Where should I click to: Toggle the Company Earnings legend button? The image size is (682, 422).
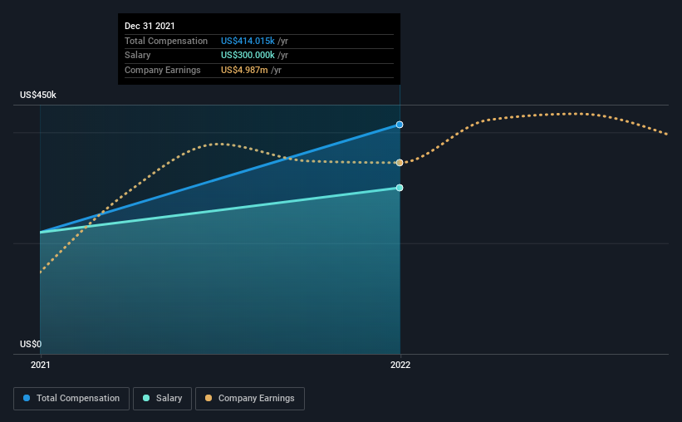250,399
